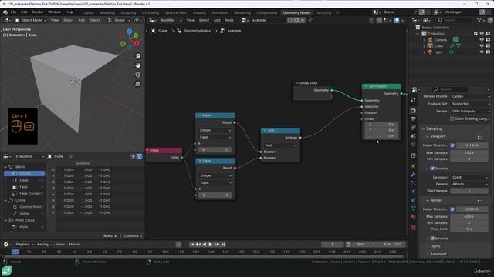Image resolution: width=494 pixels, height=277 pixels.
Task: Collapse the Mesh tree in spreadsheet
Action: (5, 167)
